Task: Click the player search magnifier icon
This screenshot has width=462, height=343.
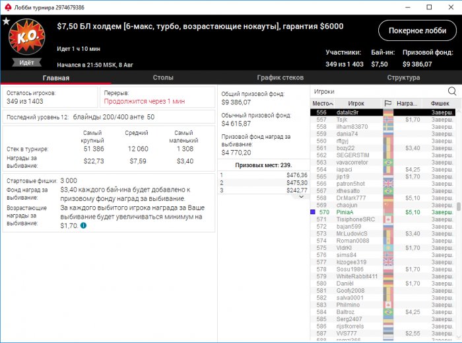Action: (452, 91)
